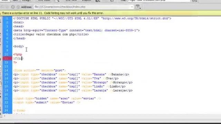Click the form method="post" line
The width and height of the screenshot is (221, 124).
point(39,70)
